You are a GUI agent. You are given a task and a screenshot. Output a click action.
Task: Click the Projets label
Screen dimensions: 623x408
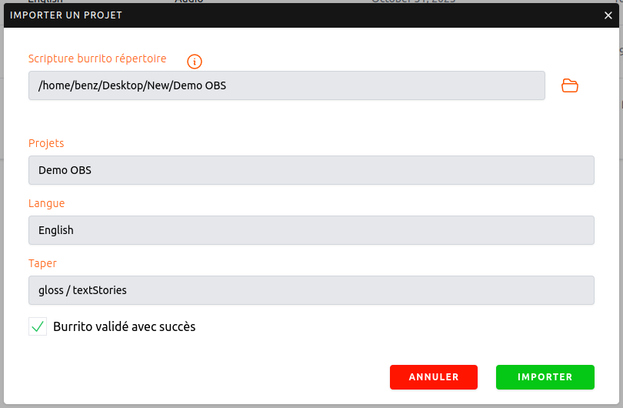[46, 143]
